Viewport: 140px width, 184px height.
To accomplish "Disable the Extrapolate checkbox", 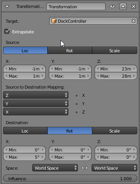I will coord(7,31).
